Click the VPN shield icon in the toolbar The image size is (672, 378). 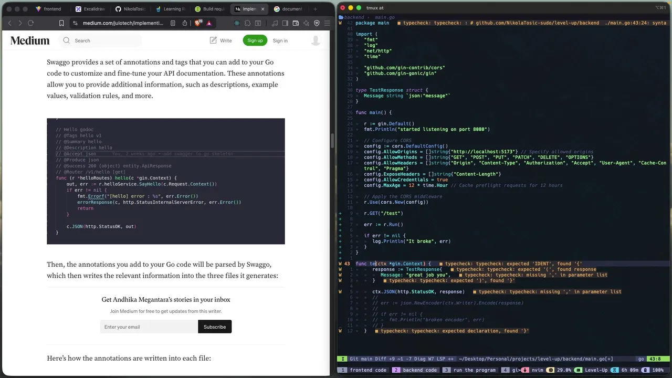317,23
